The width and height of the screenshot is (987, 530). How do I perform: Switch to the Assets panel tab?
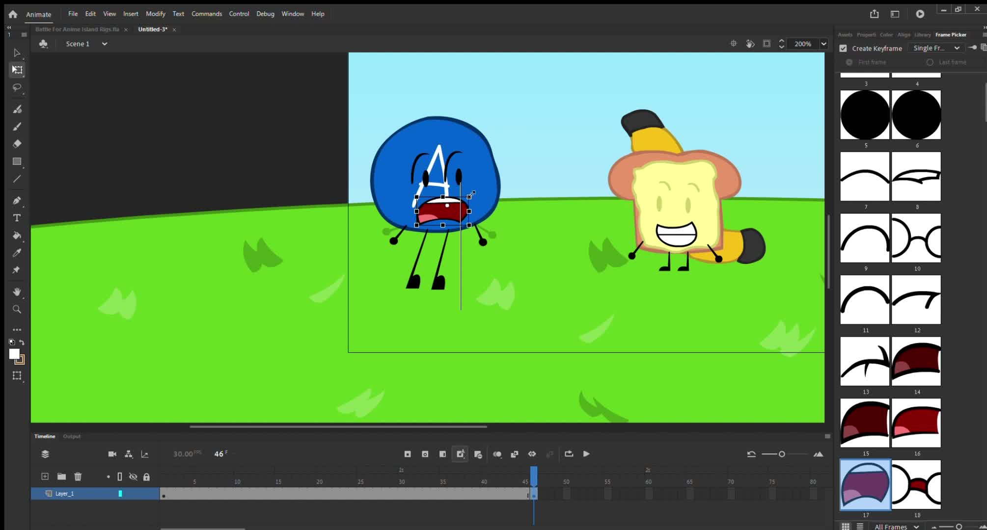845,35
